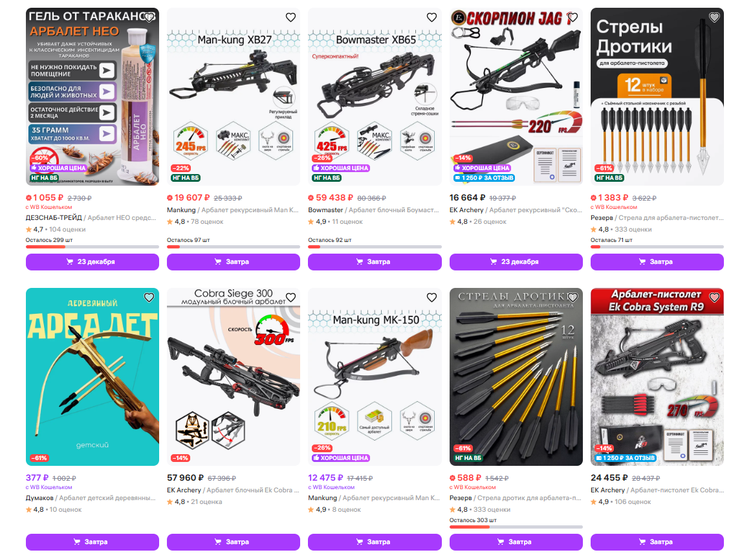Add Man-kung XB27 to cart with Завтра button

(x=234, y=262)
